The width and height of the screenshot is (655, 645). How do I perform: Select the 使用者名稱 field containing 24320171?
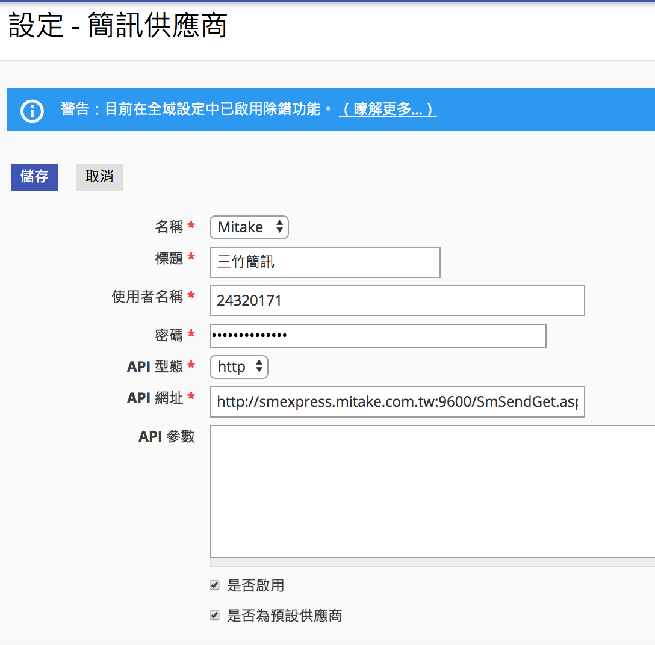tap(397, 300)
